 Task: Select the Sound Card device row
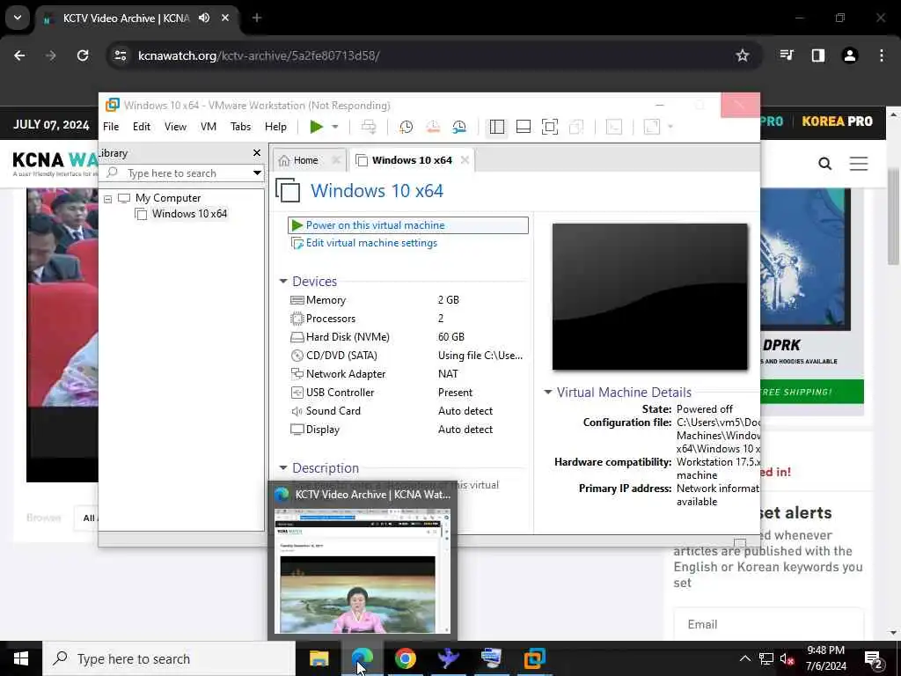(x=407, y=411)
